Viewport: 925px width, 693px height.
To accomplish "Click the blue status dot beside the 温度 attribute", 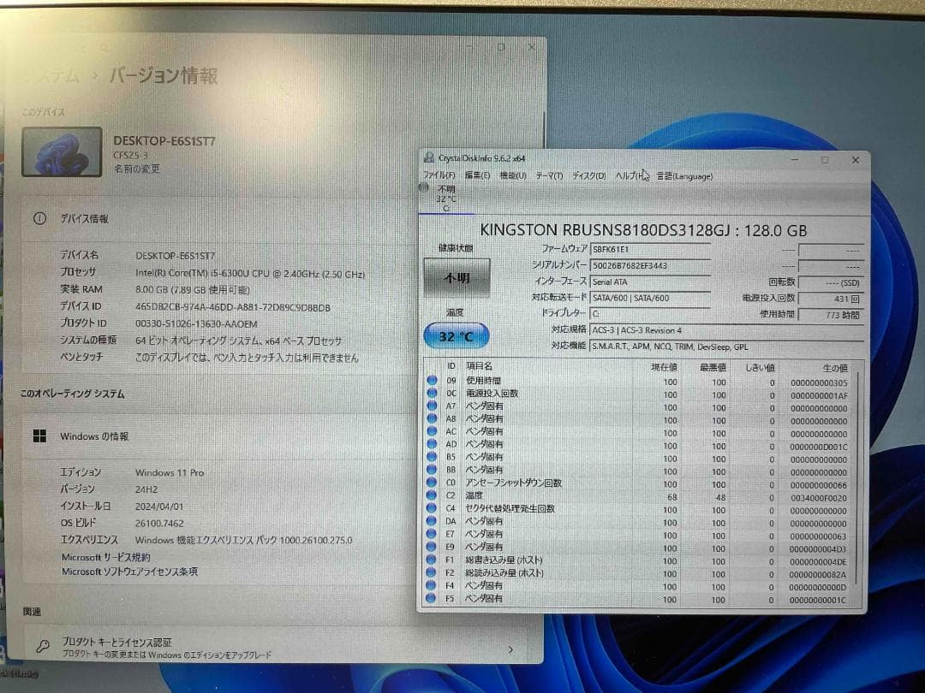I will (x=432, y=495).
